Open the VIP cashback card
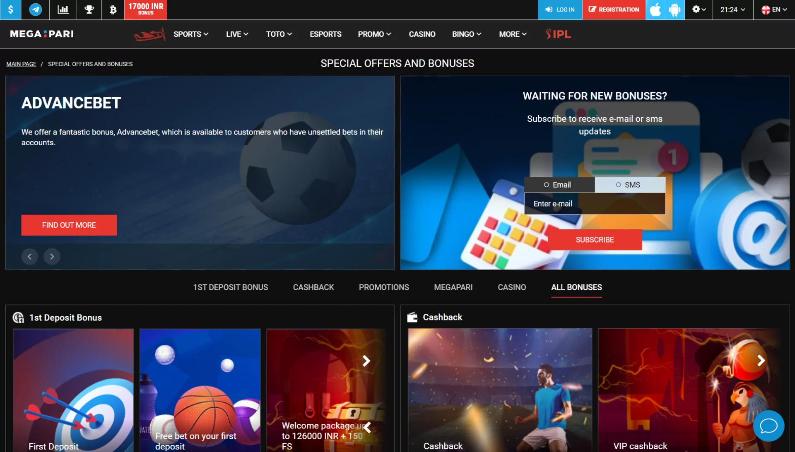 690,390
